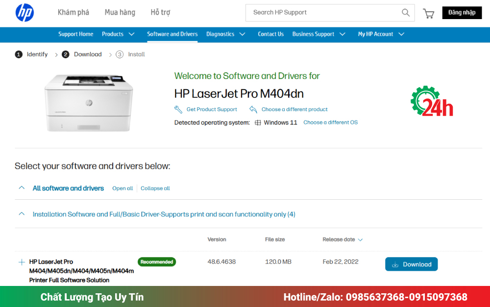490x307 pixels.
Task: Click Get Product Support link
Action: pos(212,109)
